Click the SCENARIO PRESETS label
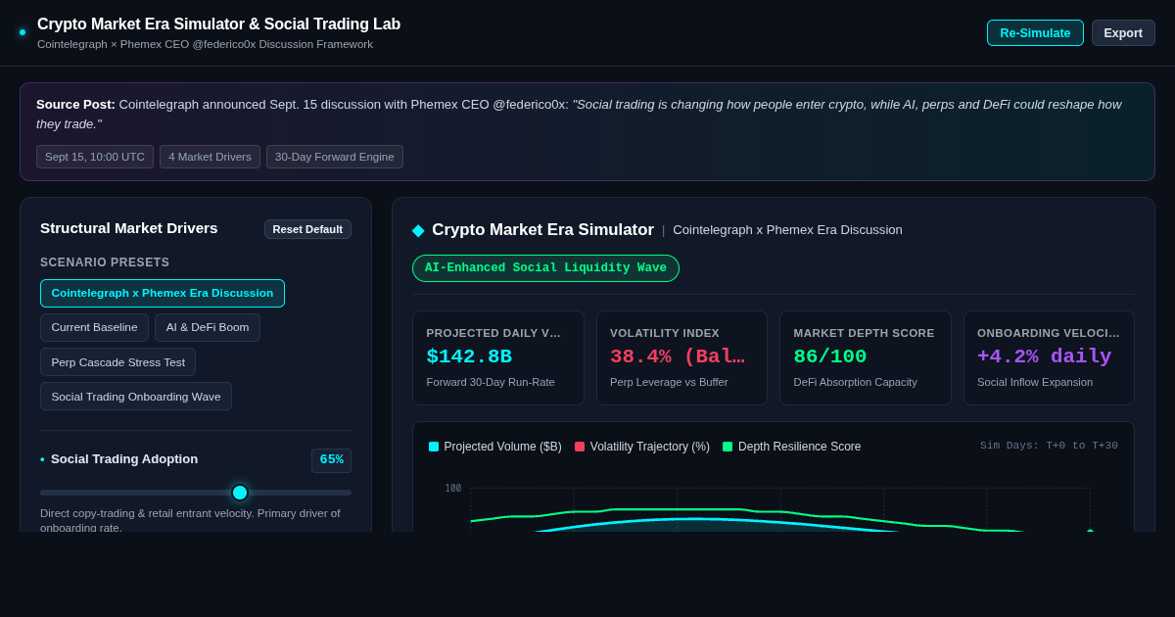The height and width of the screenshot is (617, 1175). pyautogui.click(x=105, y=262)
